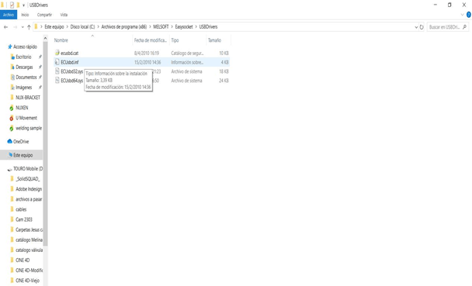Open the 'catalogo válvula' folder
Image resolution: width=472 pixels, height=286 pixels.
(29, 250)
